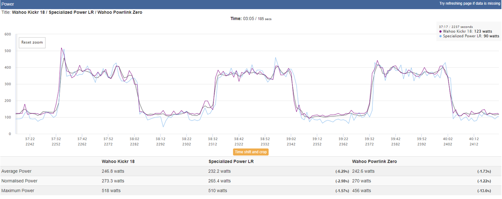Click the 232.2 watts cell
This screenshot has height=199, width=502.
[220, 171]
